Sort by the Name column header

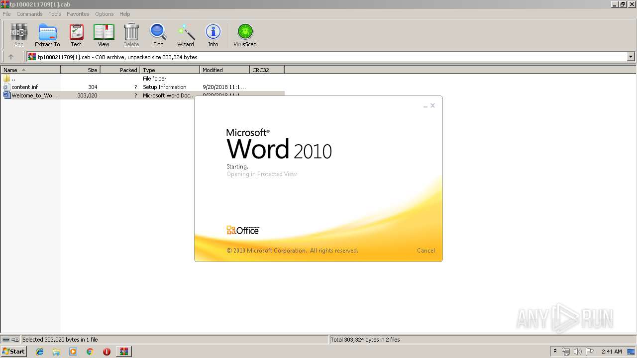coord(30,70)
